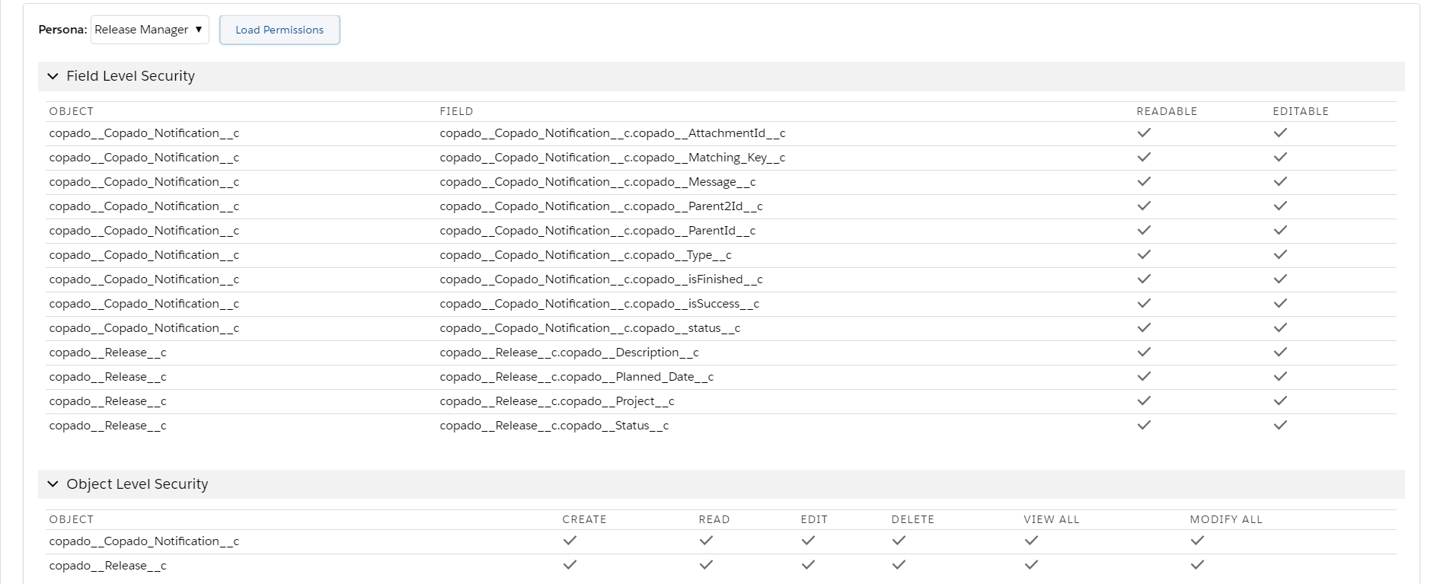Click Readable checkmark for Release Description__c field
1437x584 pixels.
[x=1144, y=352]
